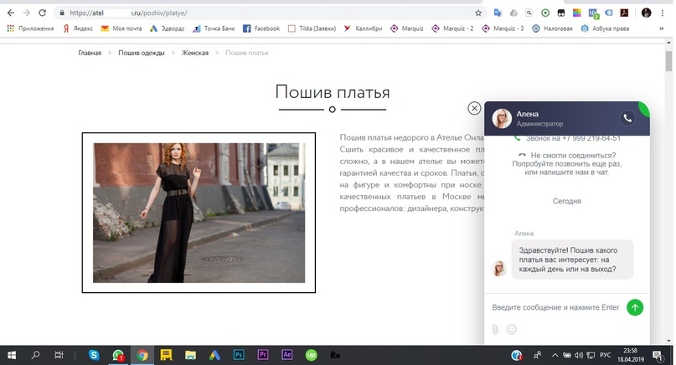This screenshot has width=676, height=365.
Task: Click the photo of the woman in black dress
Action: tap(199, 213)
